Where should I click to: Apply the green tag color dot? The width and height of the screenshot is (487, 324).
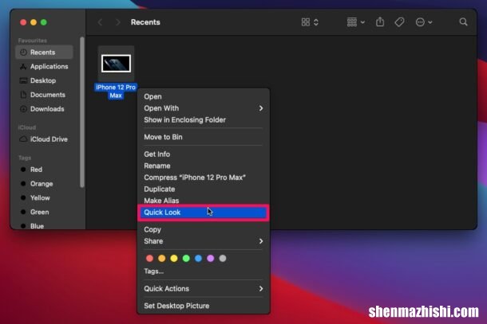click(x=186, y=259)
